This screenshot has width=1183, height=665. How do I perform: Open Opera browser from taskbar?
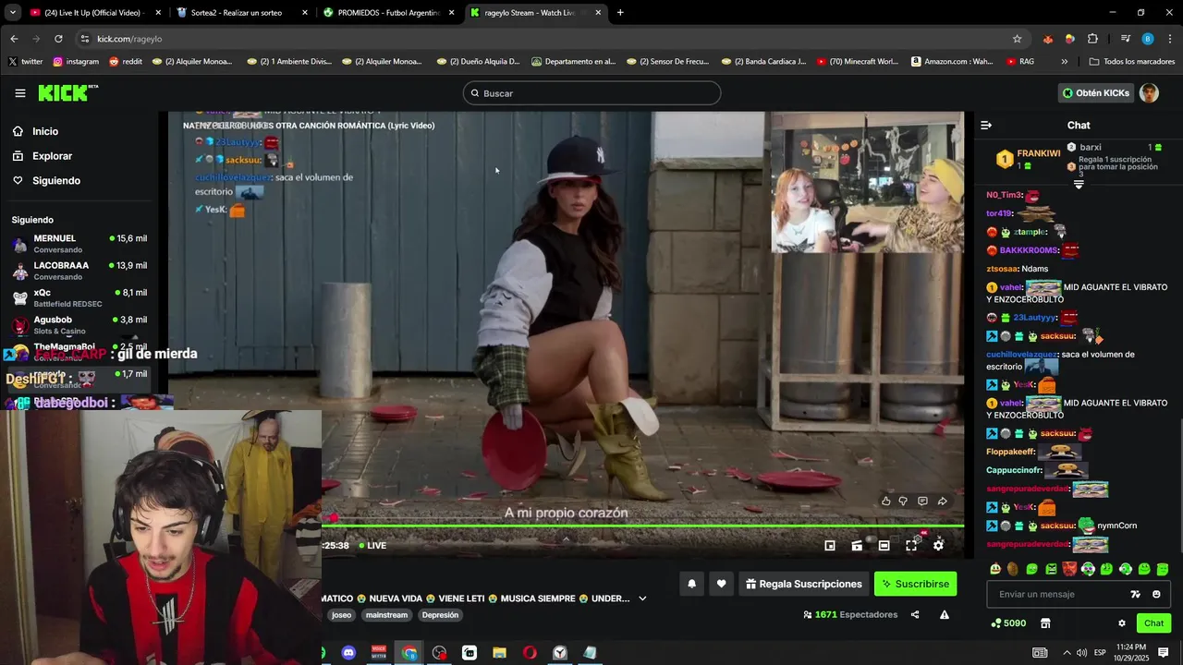[x=530, y=653]
